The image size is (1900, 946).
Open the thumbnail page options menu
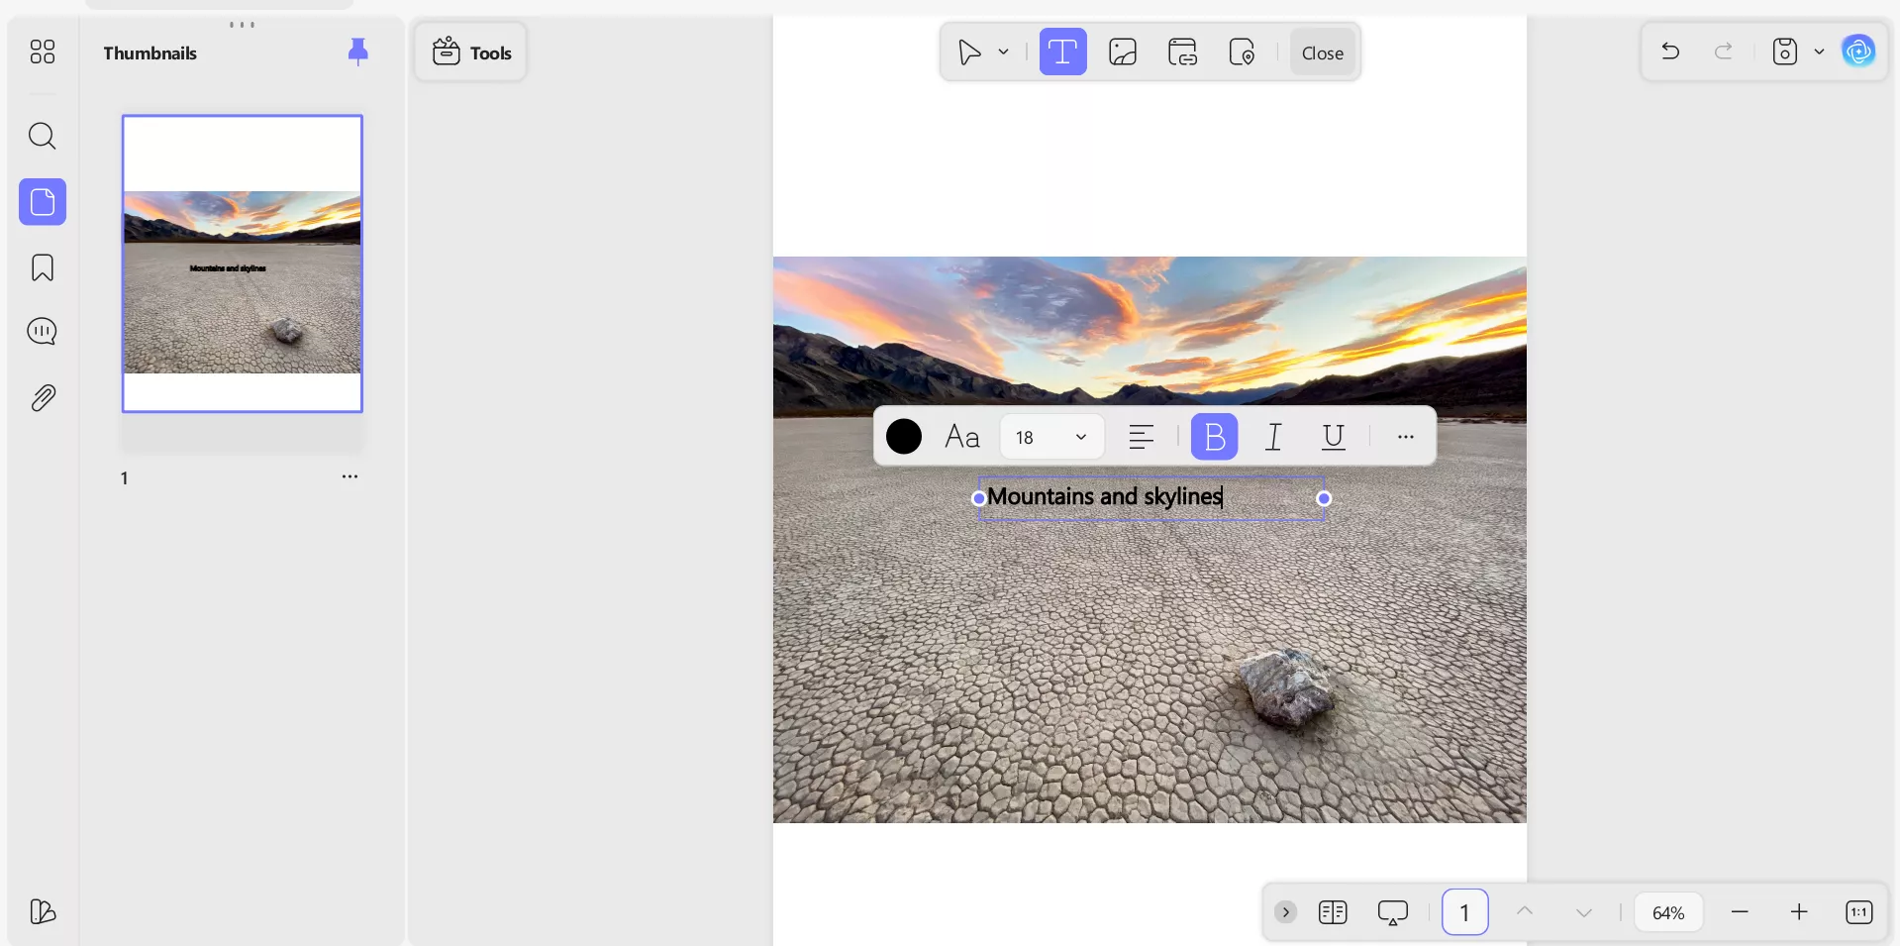point(350,476)
